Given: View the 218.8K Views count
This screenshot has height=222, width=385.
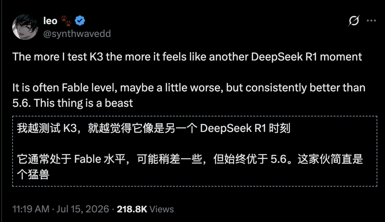Looking at the screenshot, I should [145, 209].
